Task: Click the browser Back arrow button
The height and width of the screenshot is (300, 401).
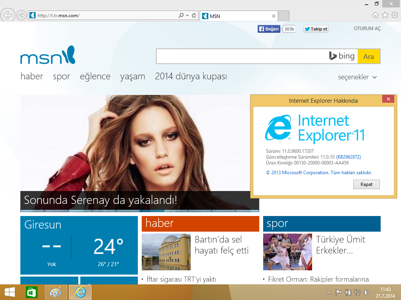Action: click(x=8, y=16)
